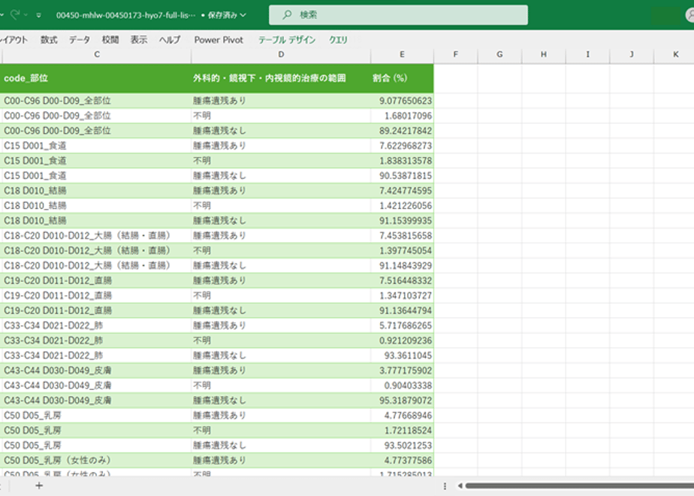Select cell with value 95.31879072

pyautogui.click(x=402, y=401)
